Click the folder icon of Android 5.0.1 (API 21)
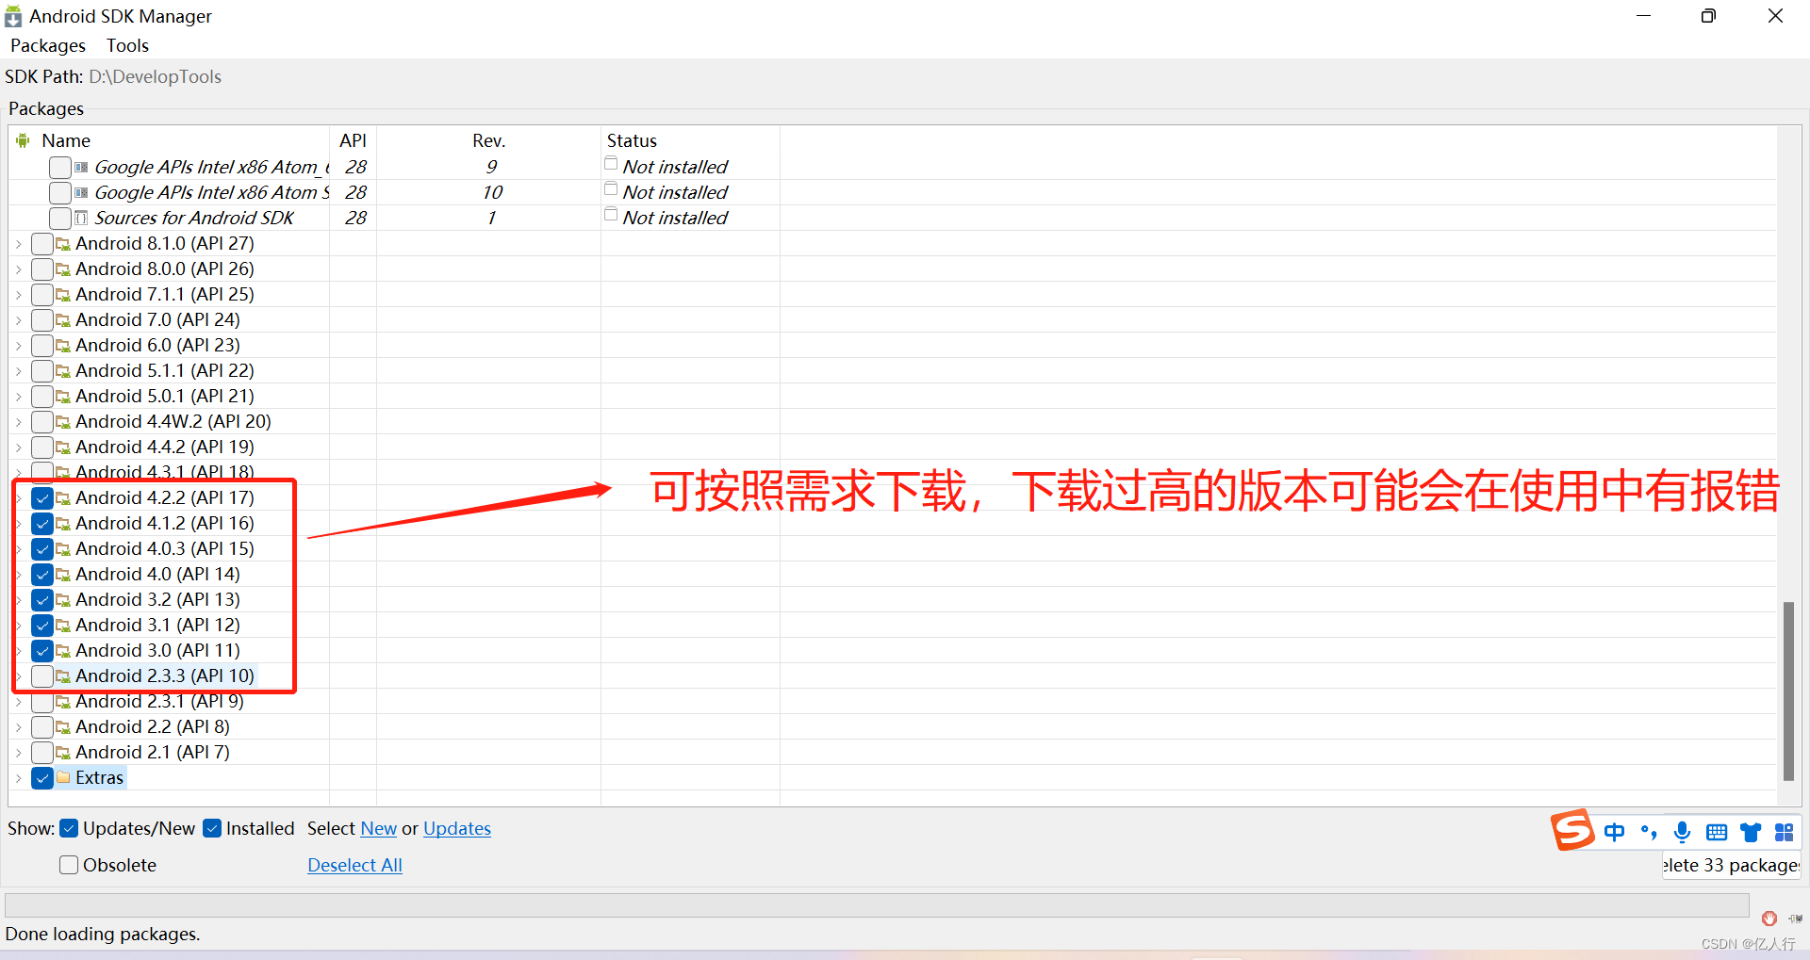Viewport: 1810px width, 960px height. (63, 397)
